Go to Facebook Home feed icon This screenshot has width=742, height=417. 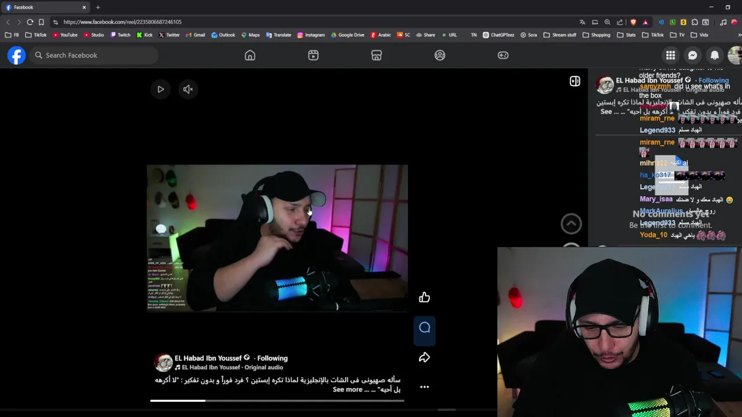tap(250, 55)
